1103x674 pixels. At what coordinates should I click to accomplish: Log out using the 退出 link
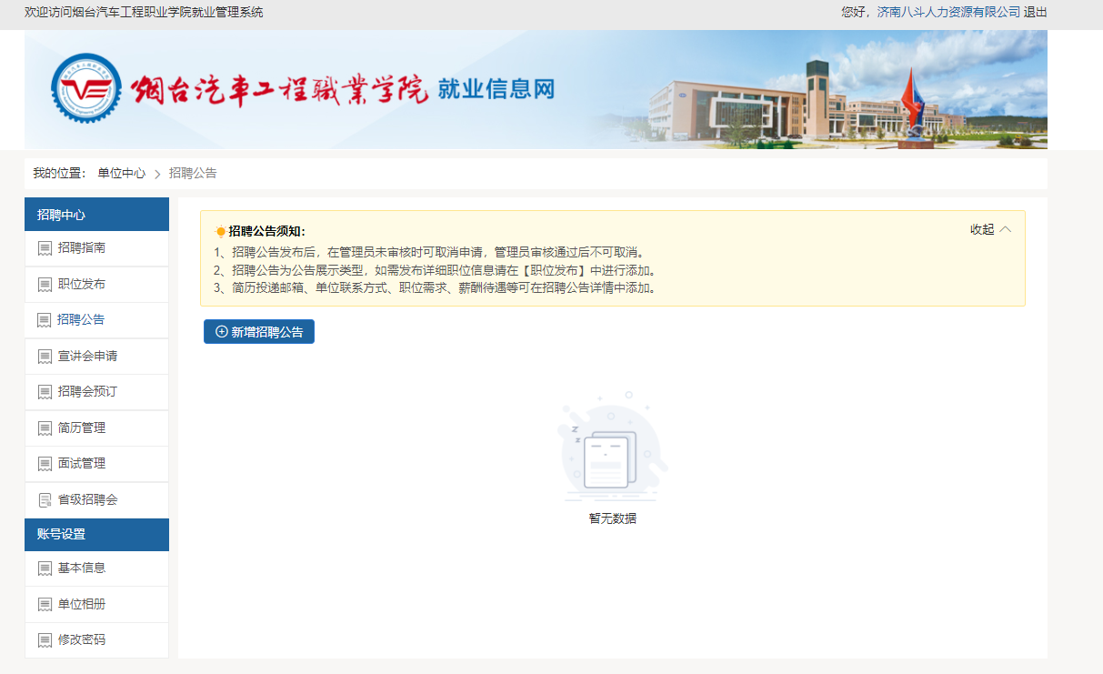[x=1036, y=12]
